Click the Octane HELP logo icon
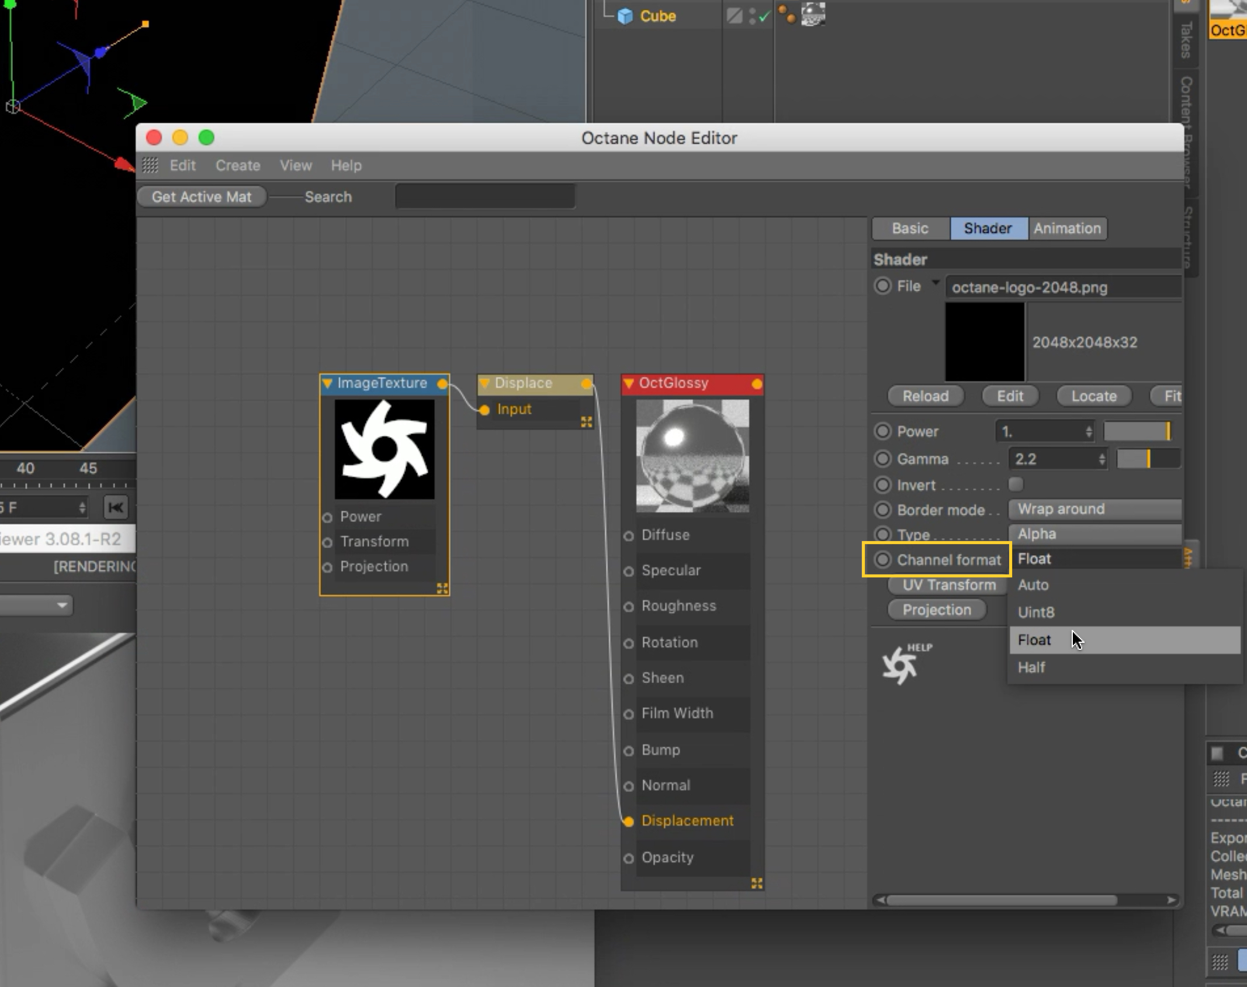This screenshot has width=1247, height=987. (900, 665)
